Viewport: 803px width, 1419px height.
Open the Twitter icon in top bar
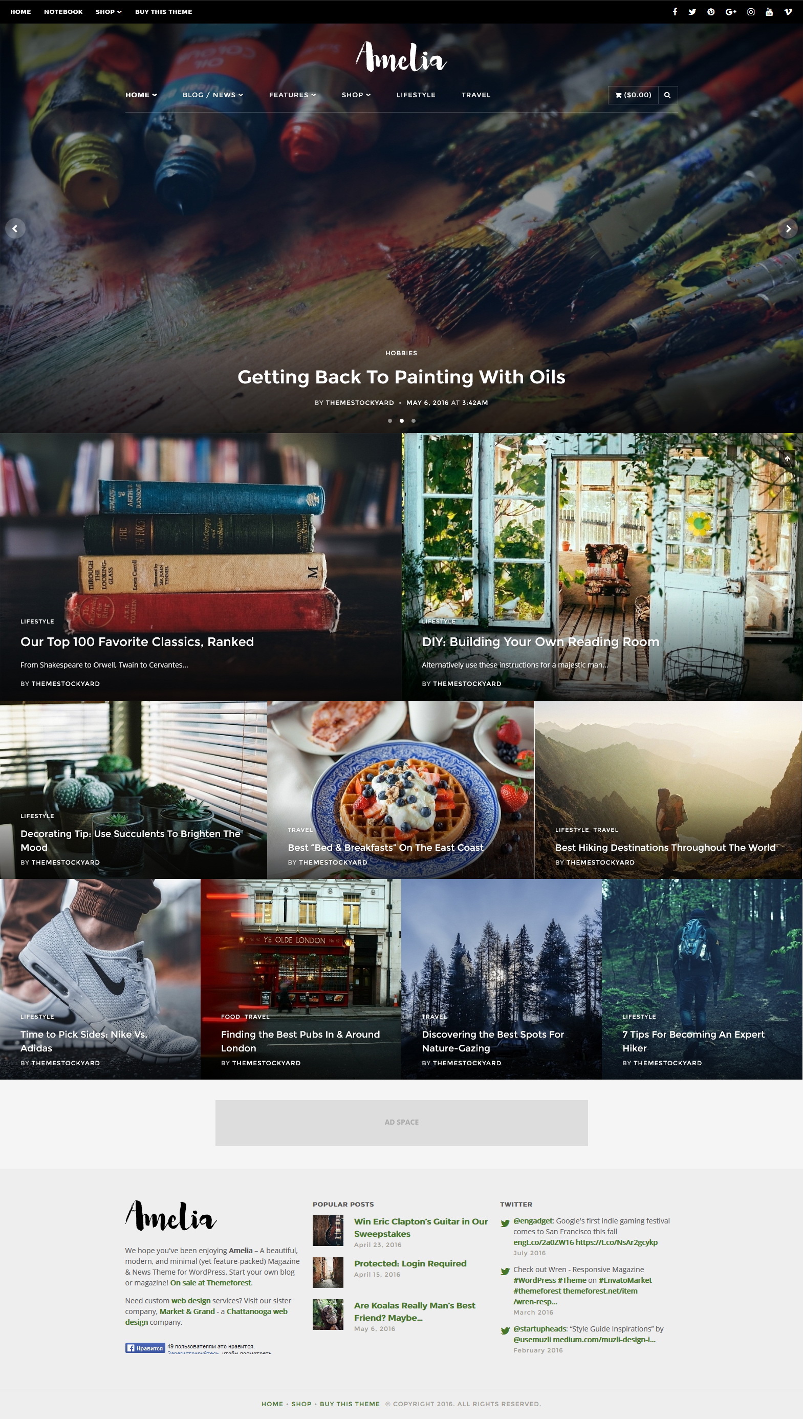692,12
